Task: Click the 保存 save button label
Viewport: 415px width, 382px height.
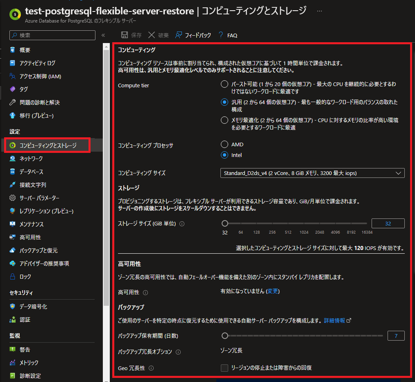Action: [136, 35]
